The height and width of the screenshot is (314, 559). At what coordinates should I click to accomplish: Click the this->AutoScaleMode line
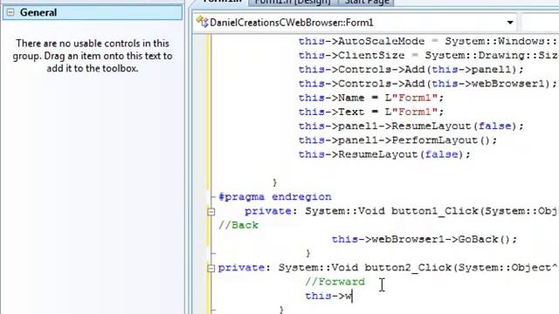pyautogui.click(x=429, y=41)
